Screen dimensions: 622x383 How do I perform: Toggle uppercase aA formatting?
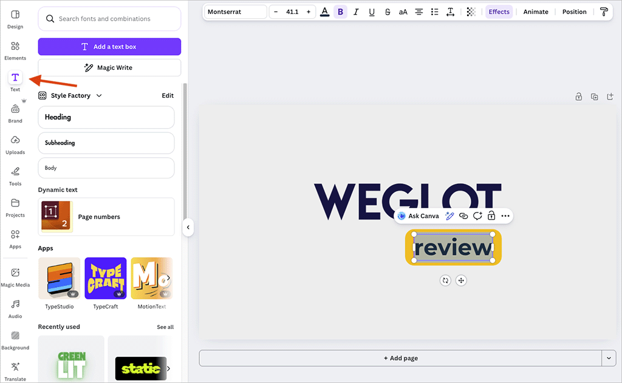click(403, 12)
